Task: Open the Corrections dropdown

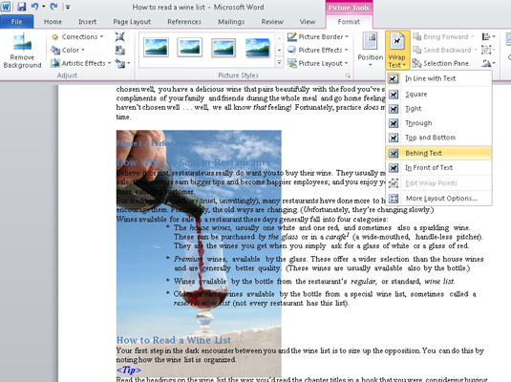Action: [x=78, y=37]
